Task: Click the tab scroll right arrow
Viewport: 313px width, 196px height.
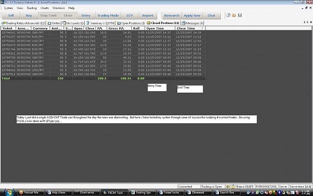Action: coord(307,22)
